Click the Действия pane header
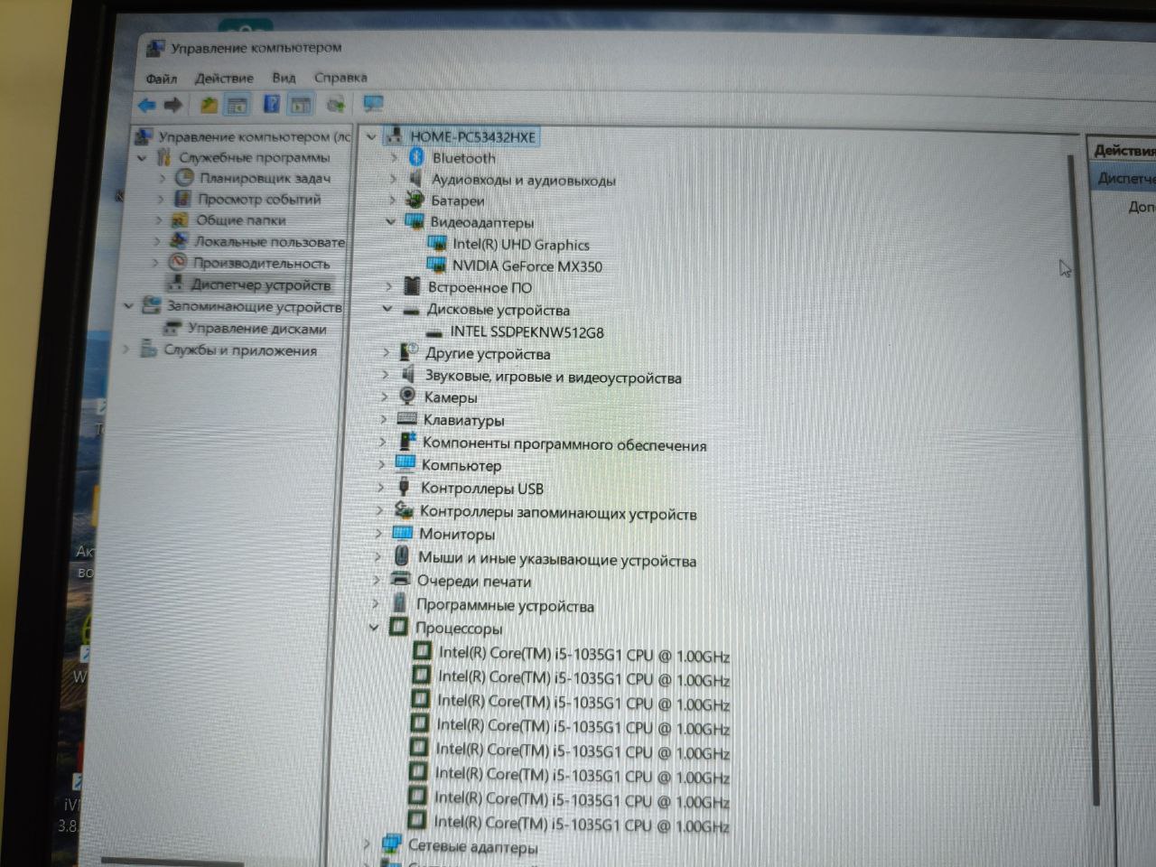Image resolution: width=1156 pixels, height=867 pixels. [1123, 150]
